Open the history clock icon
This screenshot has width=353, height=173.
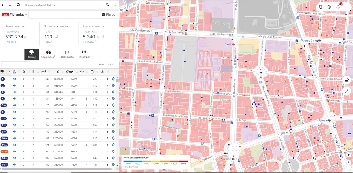[x=18, y=5]
